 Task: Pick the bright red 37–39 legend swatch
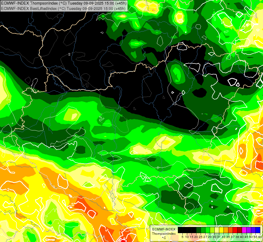tap(235, 230)
